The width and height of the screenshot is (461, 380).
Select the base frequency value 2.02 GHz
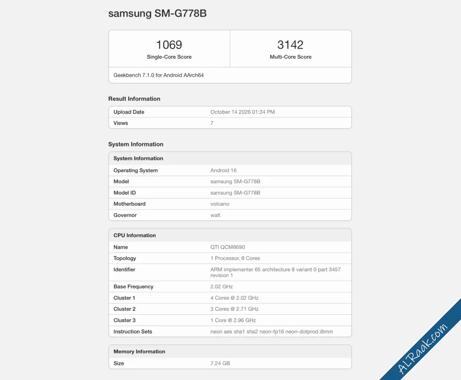(221, 287)
